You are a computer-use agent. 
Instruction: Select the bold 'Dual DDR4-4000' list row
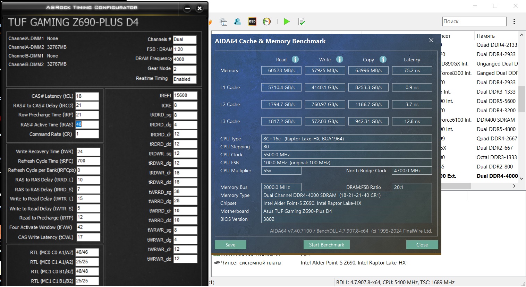coord(497,176)
